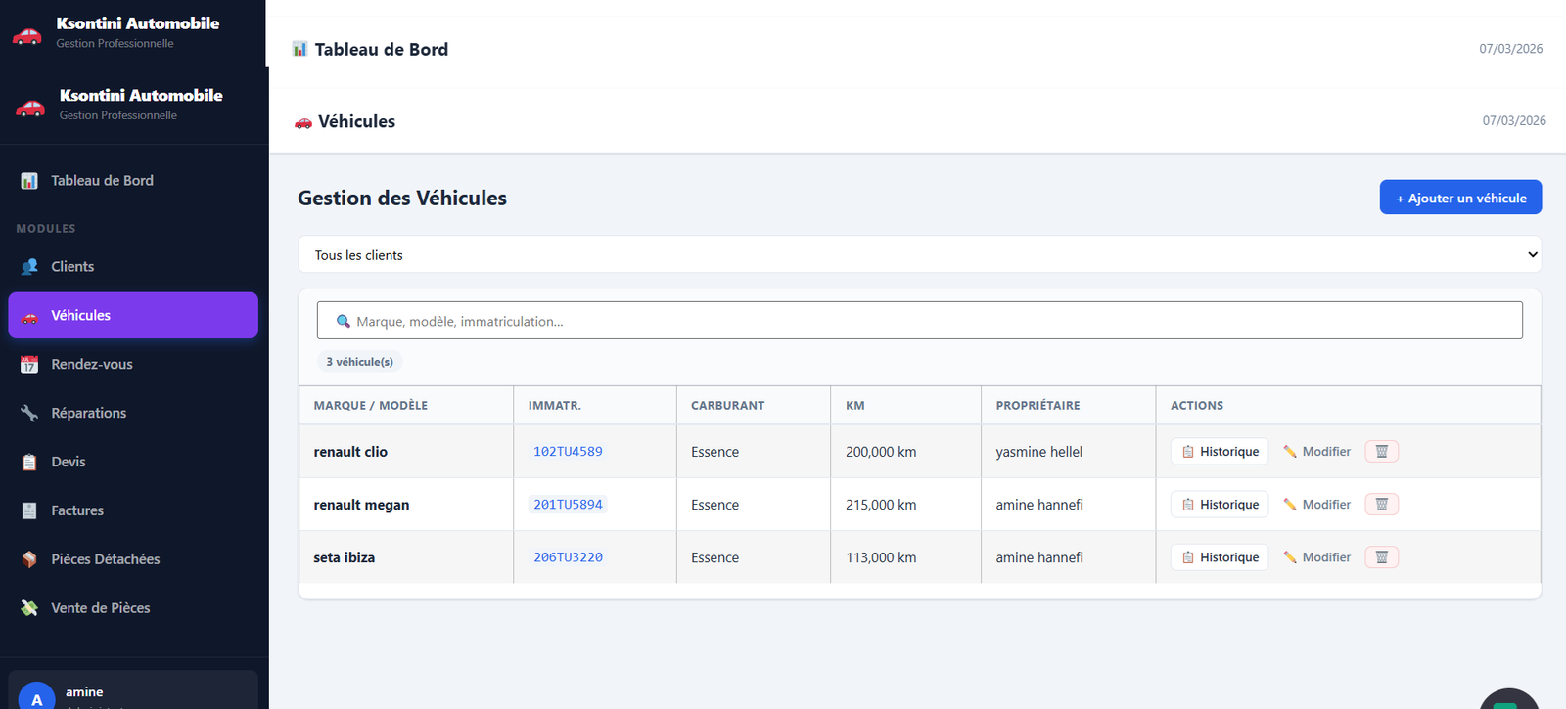Modify the renault megan entry
This screenshot has height=709, width=1566.
tap(1317, 505)
